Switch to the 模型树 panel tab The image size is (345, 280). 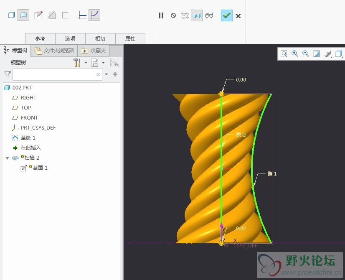coord(15,51)
